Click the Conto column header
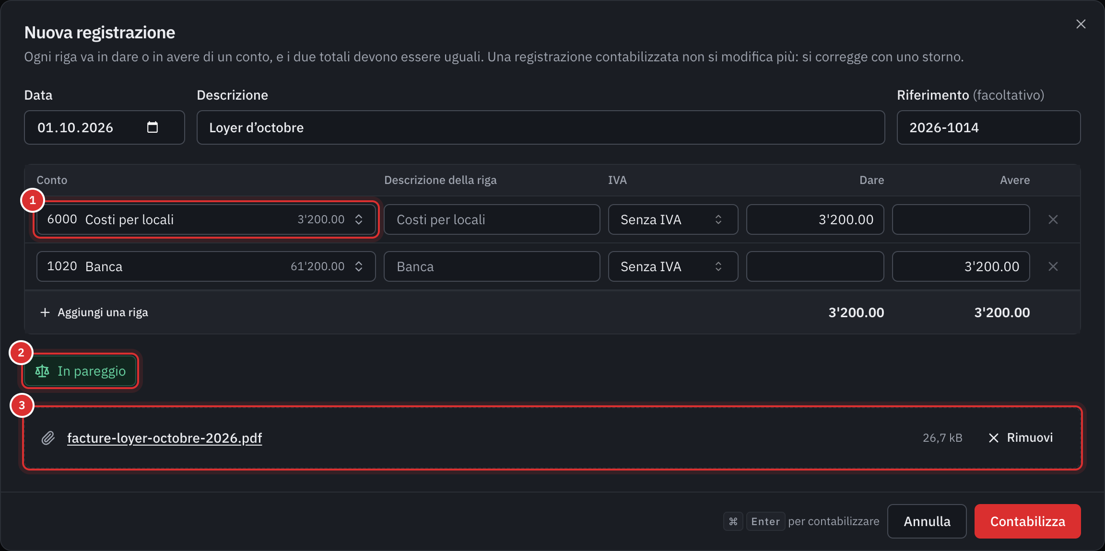The width and height of the screenshot is (1105, 551). coord(52,180)
